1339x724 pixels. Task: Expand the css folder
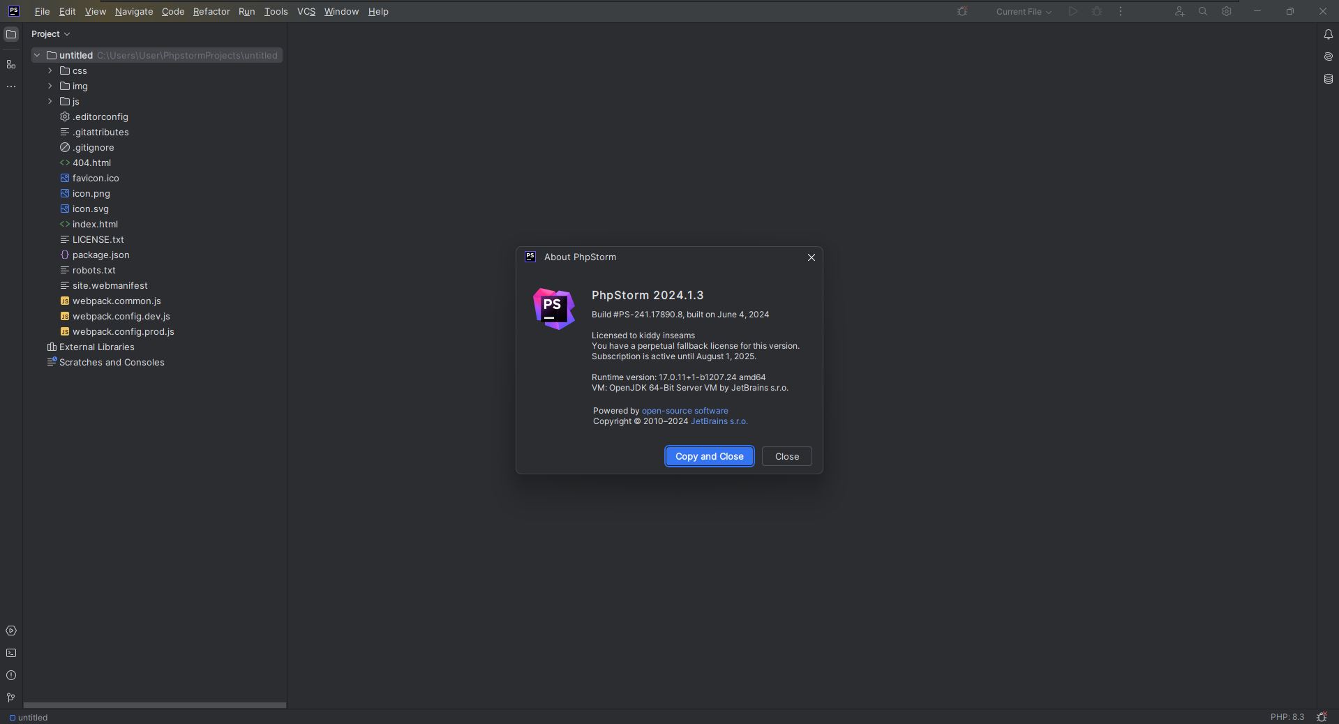pos(50,70)
